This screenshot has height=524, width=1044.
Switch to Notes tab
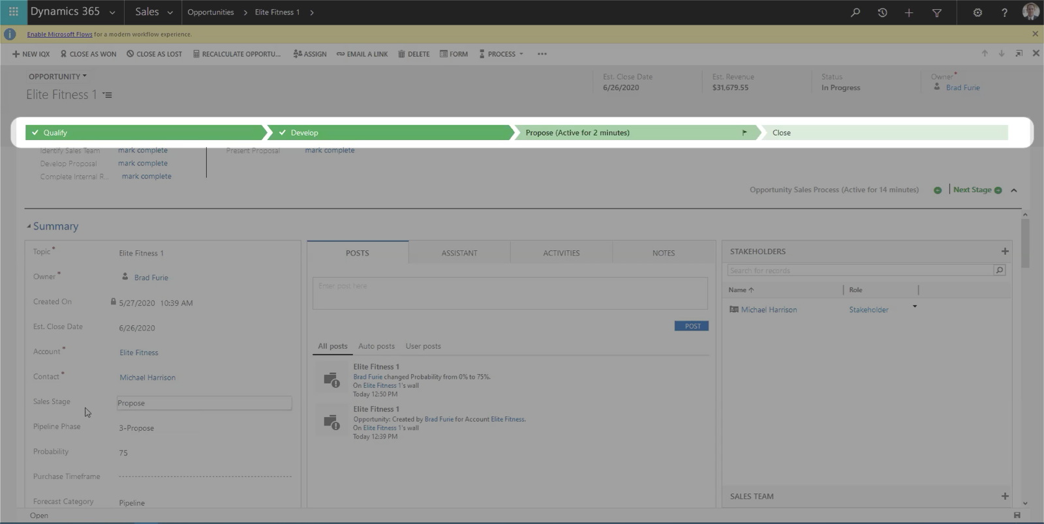[x=664, y=253]
